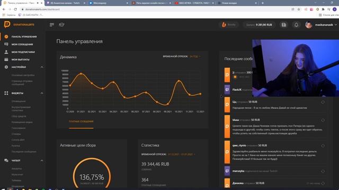
Task: Change the Статистика time period dropdown
Action: tap(181, 155)
